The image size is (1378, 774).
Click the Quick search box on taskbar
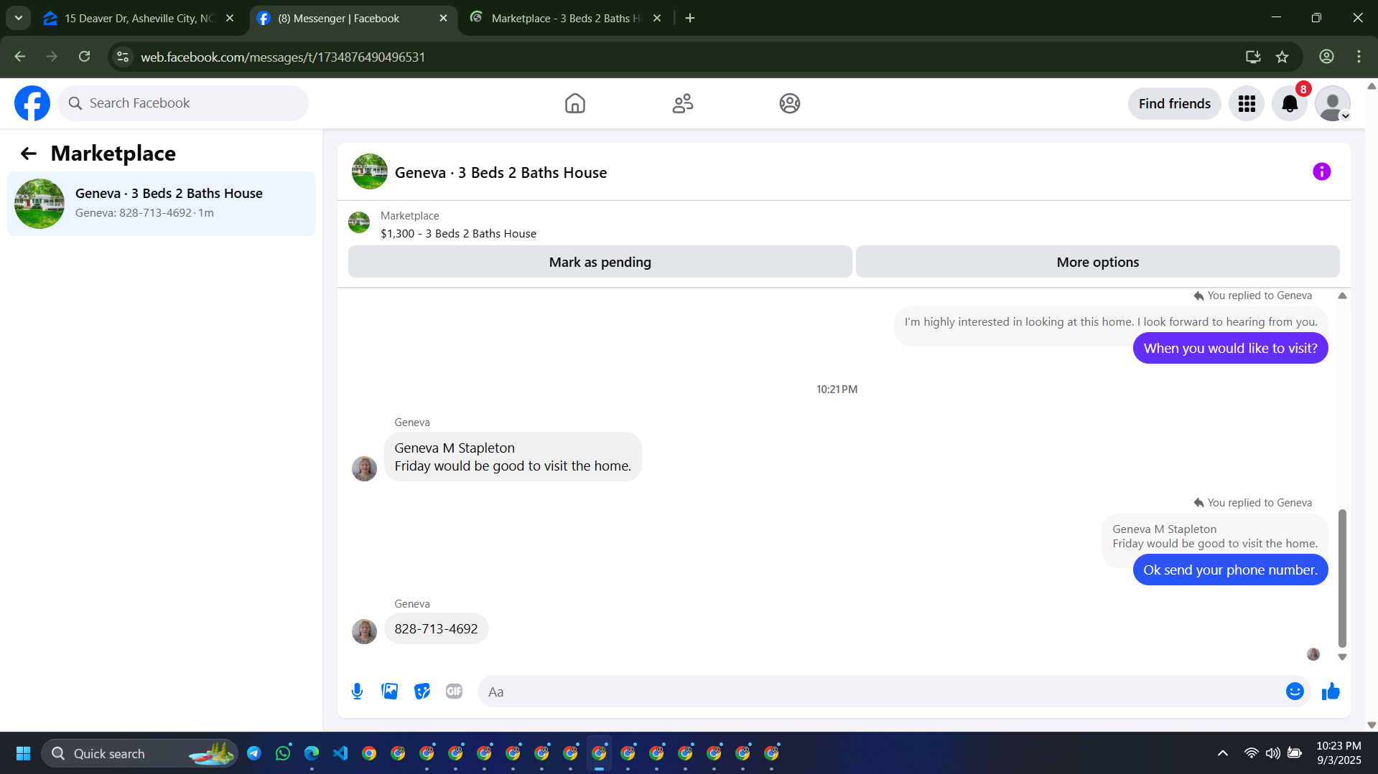pos(140,753)
